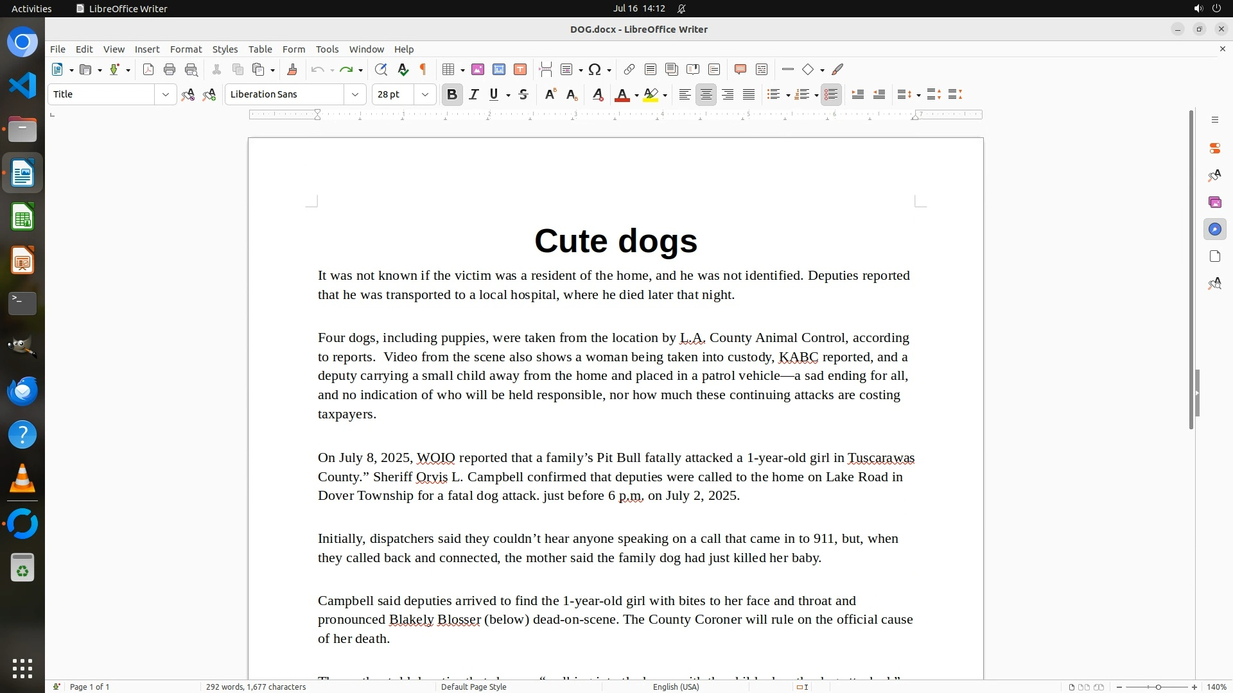Screen dimensions: 1233x693
Task: Expand the font size dropdown
Action: click(424, 94)
